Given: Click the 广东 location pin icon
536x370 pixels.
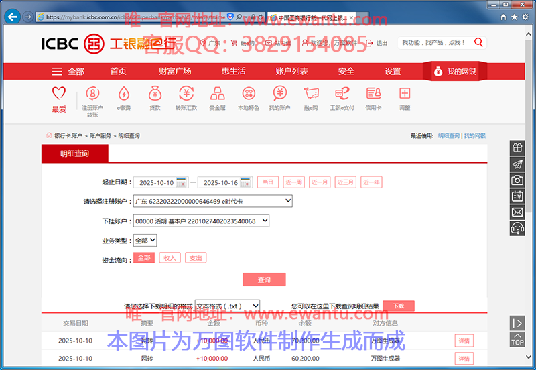Looking at the screenshot, I should pyautogui.click(x=203, y=43).
